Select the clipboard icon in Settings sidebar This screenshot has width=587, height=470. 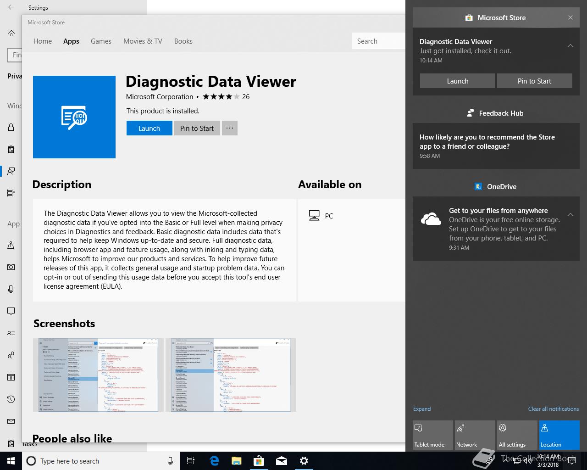coord(11,149)
